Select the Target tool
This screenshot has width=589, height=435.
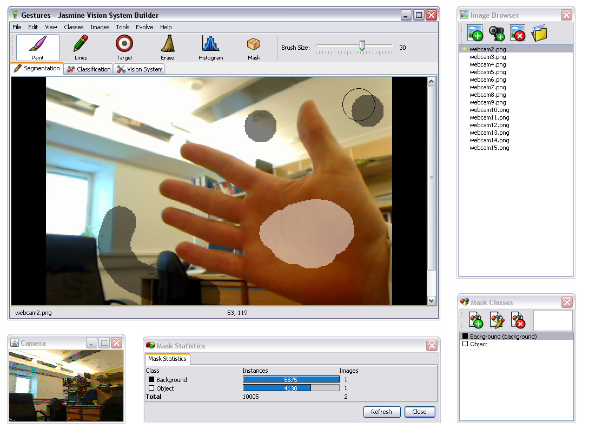click(x=124, y=47)
